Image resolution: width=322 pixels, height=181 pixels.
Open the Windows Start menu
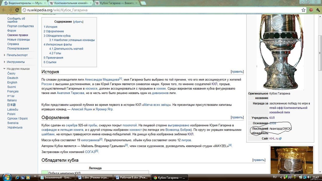click(x=7, y=177)
